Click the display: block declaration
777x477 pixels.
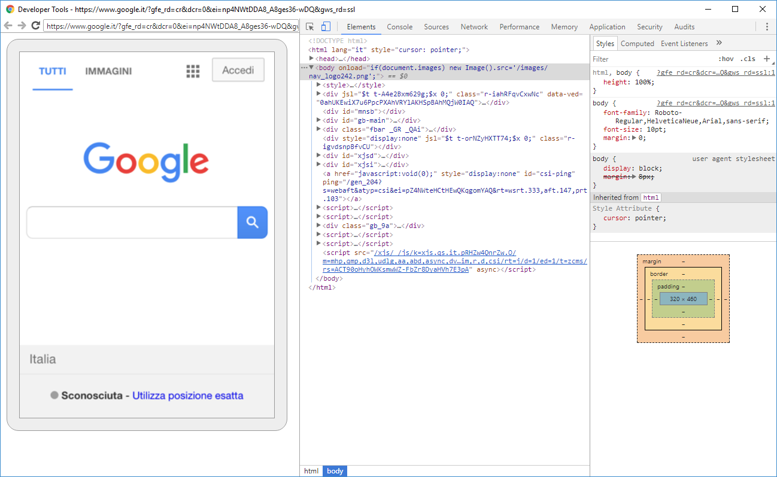(633, 168)
